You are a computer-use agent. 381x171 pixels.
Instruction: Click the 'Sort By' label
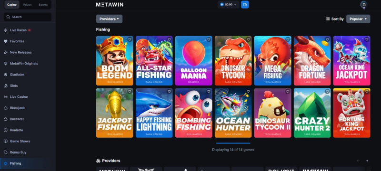[x=338, y=19]
